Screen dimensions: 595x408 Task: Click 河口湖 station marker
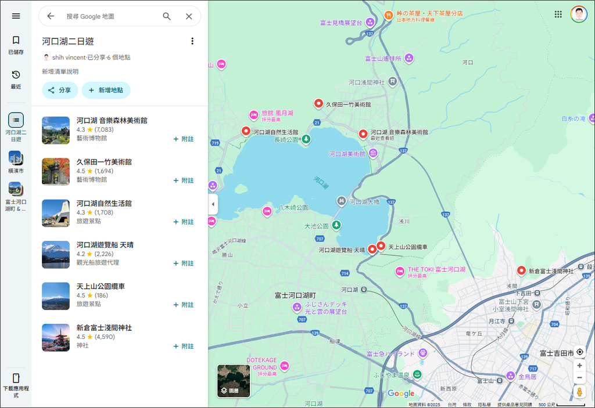[x=364, y=290]
